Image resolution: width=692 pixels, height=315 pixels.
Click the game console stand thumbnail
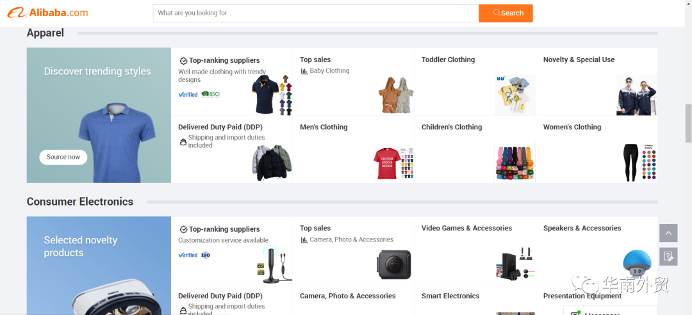coord(515,263)
